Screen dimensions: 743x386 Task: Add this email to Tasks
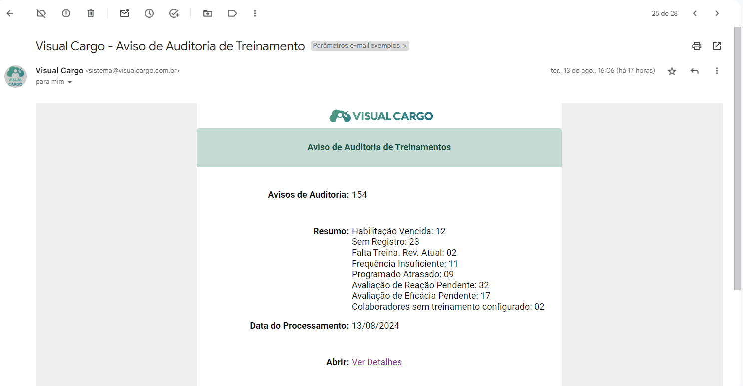pos(174,13)
